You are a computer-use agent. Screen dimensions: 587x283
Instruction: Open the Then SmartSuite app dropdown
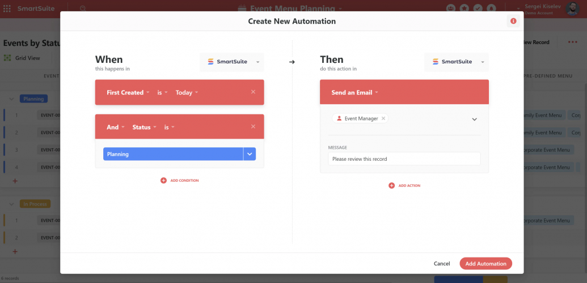pos(457,62)
